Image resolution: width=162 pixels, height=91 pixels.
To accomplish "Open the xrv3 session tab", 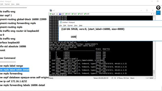I will tap(68, 14).
